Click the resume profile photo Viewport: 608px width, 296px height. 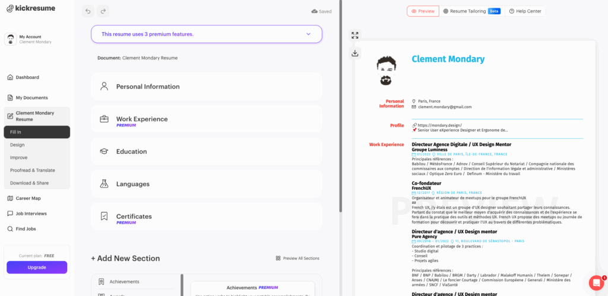386,71
